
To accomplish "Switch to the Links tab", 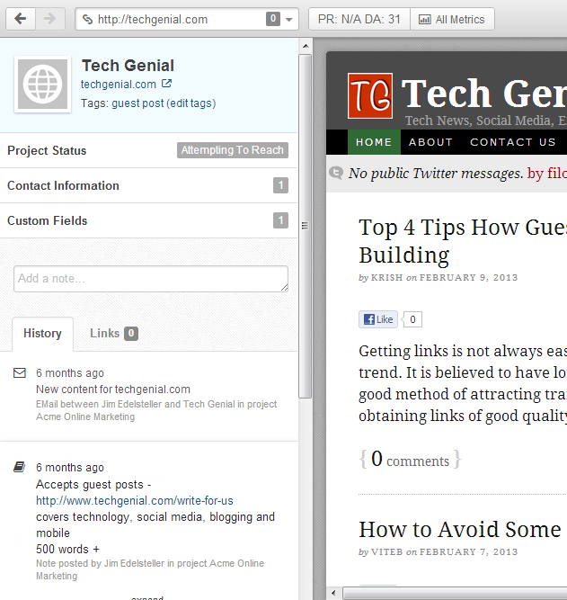I will (113, 334).
